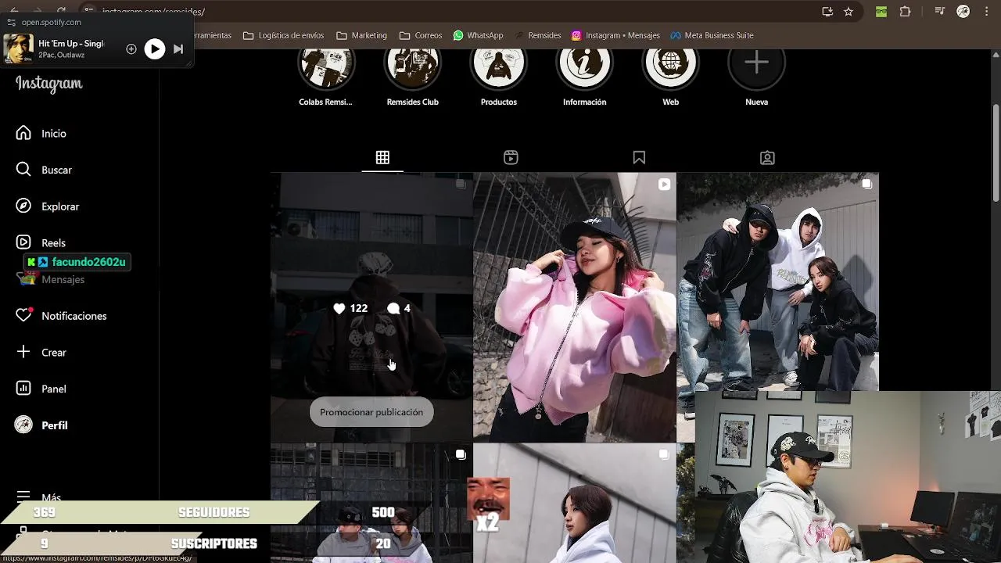Open the Remsides Club highlight
Image resolution: width=1001 pixels, height=563 pixels.
pos(412,77)
